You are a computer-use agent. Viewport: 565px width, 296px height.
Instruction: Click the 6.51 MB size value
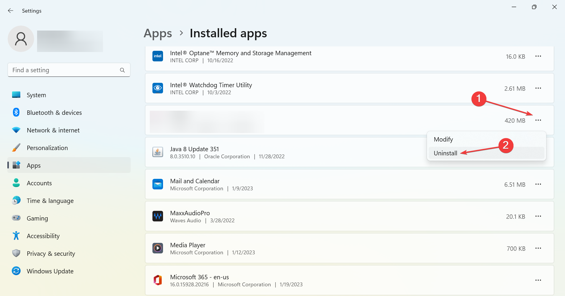tap(515, 185)
